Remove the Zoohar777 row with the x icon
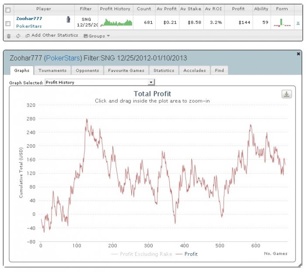Image resolution: width=306 pixels, height=272 pixels. (x=298, y=23)
